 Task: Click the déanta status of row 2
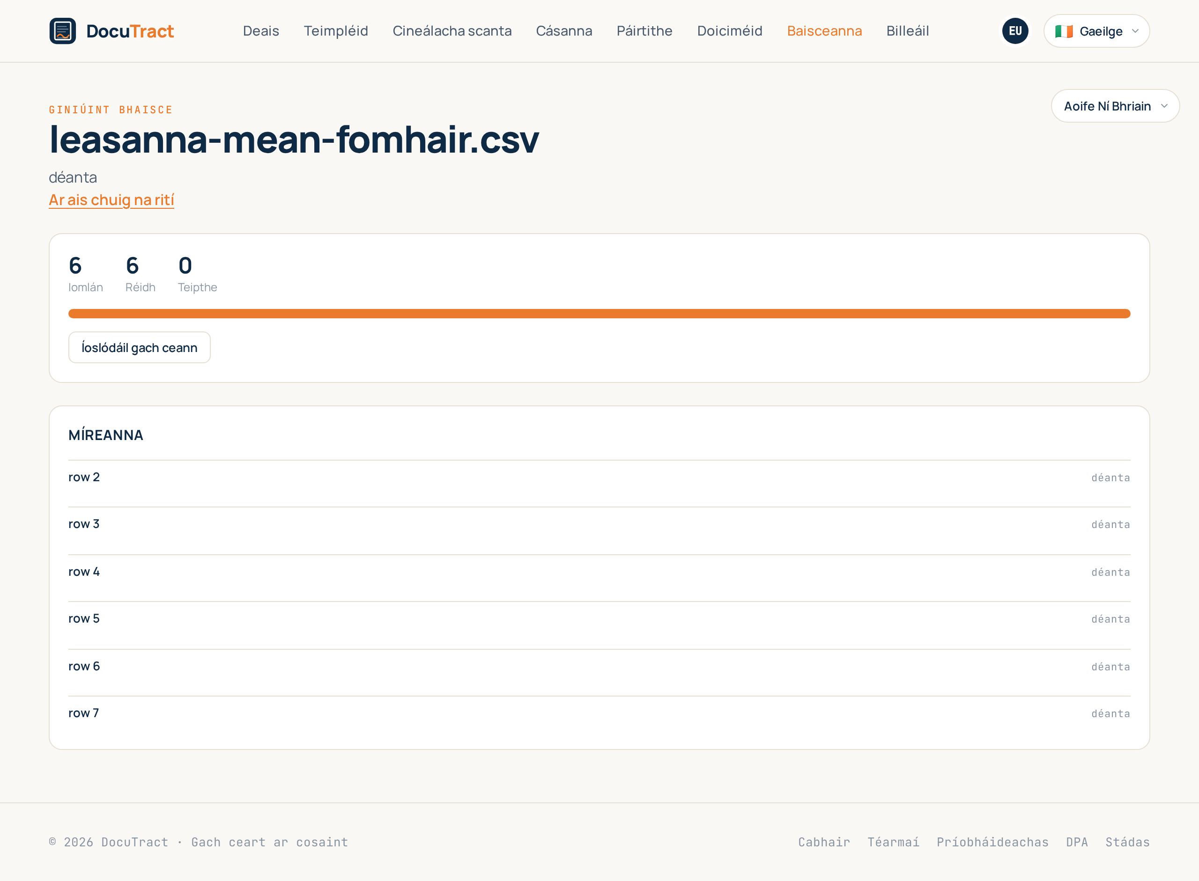point(1110,478)
